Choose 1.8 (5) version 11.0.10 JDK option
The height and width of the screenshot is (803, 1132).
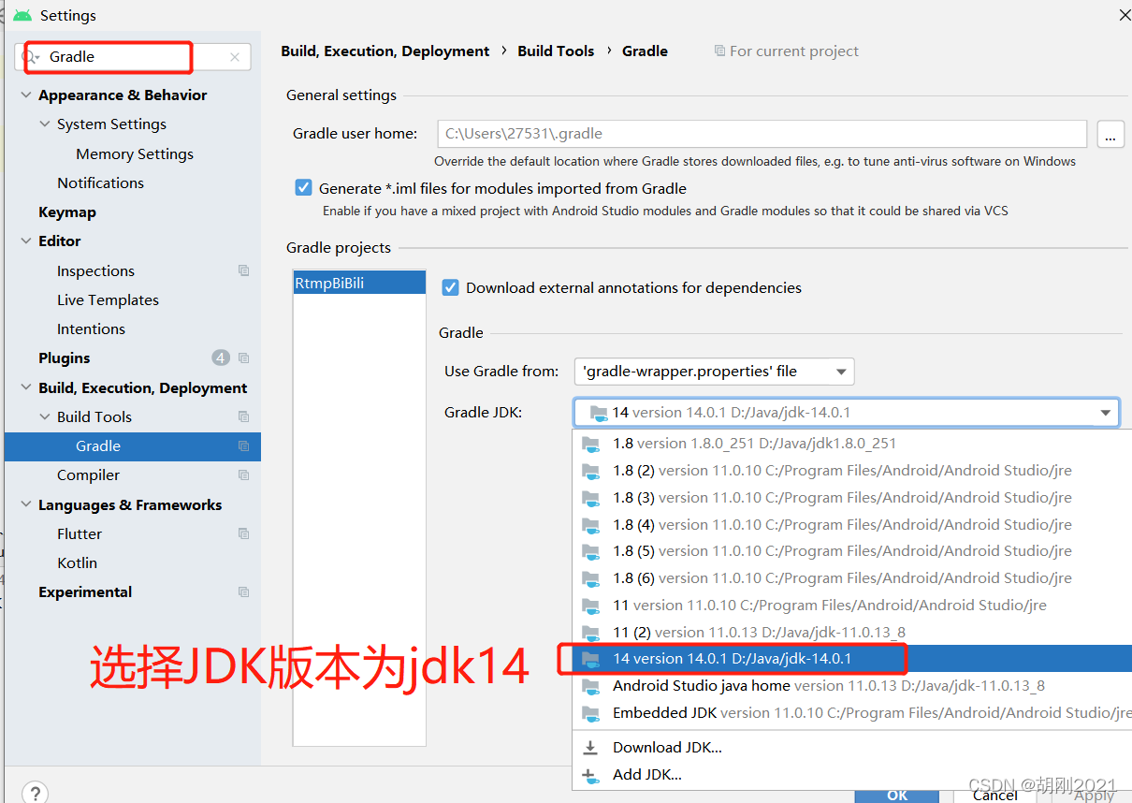[x=851, y=551]
